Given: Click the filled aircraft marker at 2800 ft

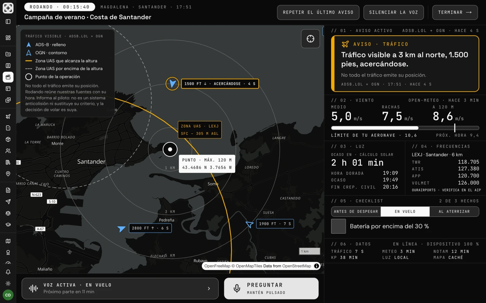Looking at the screenshot, I should (122, 228).
